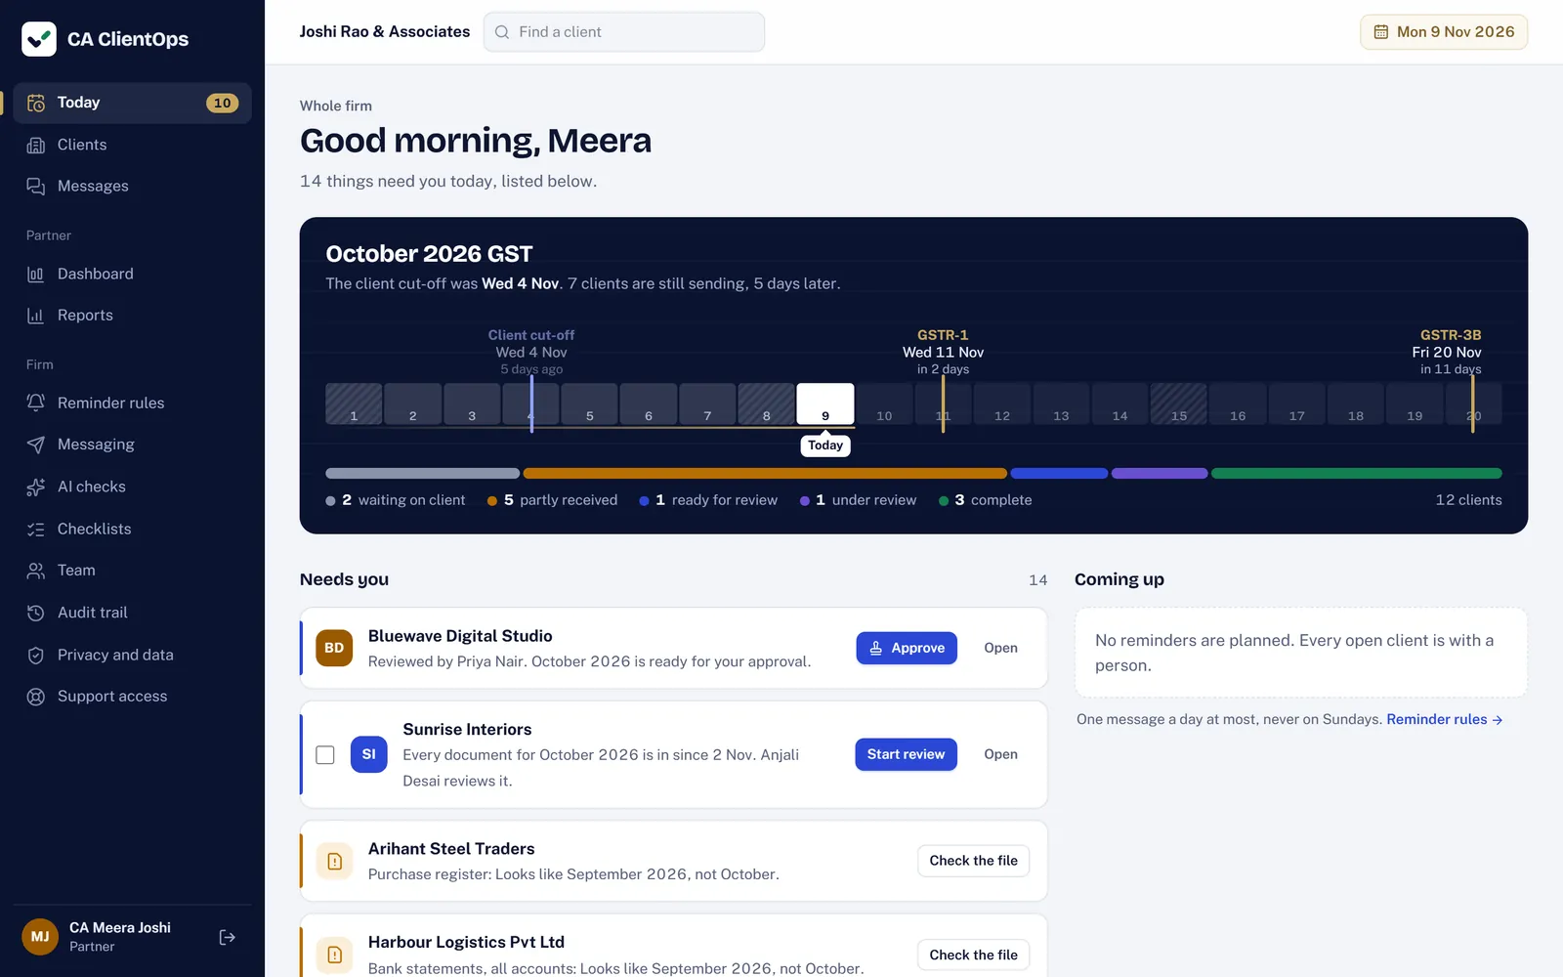This screenshot has height=977, width=1563.
Task: Click the Client cut-off Wed 4 Nov marker
Action: pyautogui.click(x=531, y=352)
